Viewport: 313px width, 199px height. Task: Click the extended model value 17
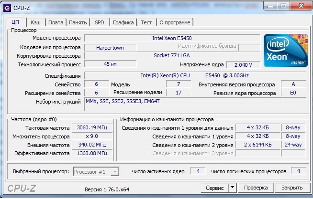[179, 93]
